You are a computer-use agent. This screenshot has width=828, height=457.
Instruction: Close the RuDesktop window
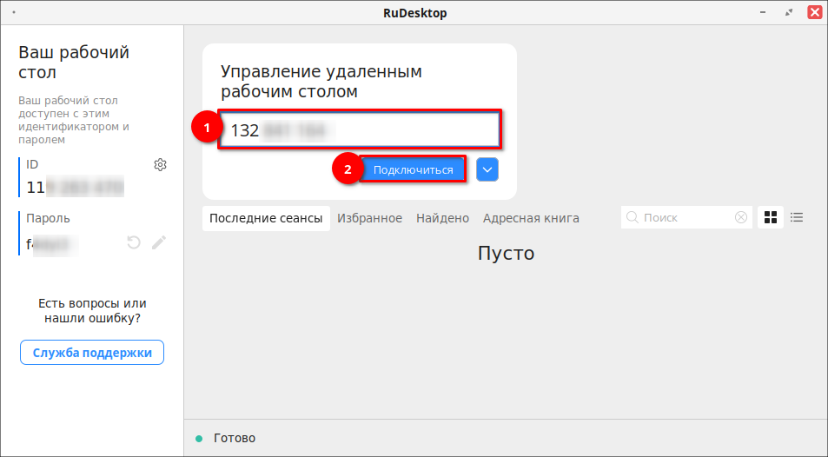[814, 12]
